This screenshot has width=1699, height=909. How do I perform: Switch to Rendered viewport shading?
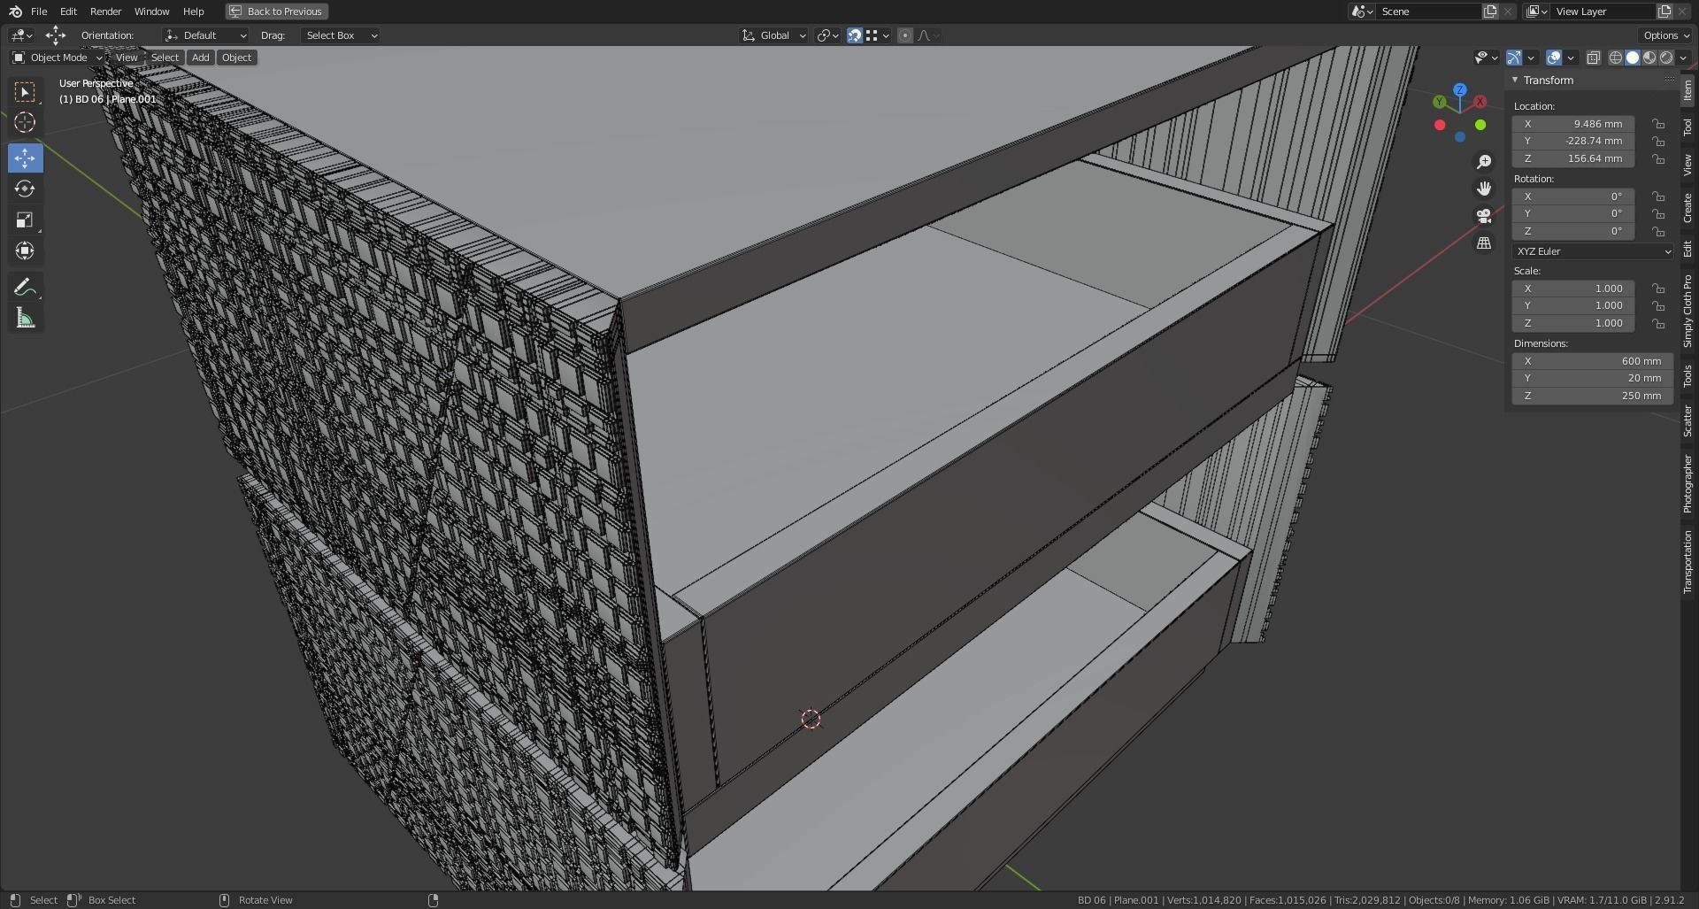1666,58
